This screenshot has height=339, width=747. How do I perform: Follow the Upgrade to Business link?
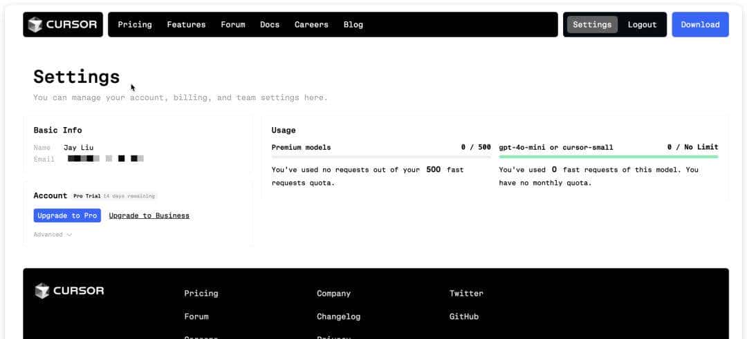tap(149, 215)
